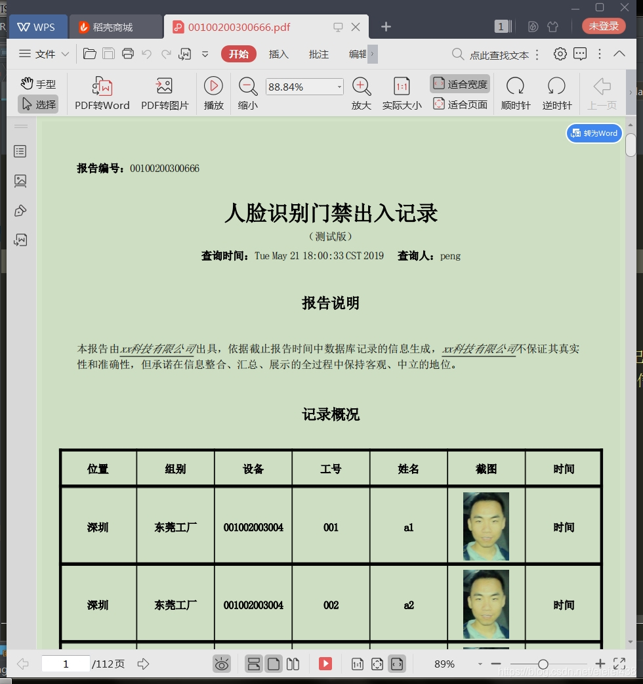The width and height of the screenshot is (643, 684).
Task: Print the document with the printer icon
Action: pos(128,54)
